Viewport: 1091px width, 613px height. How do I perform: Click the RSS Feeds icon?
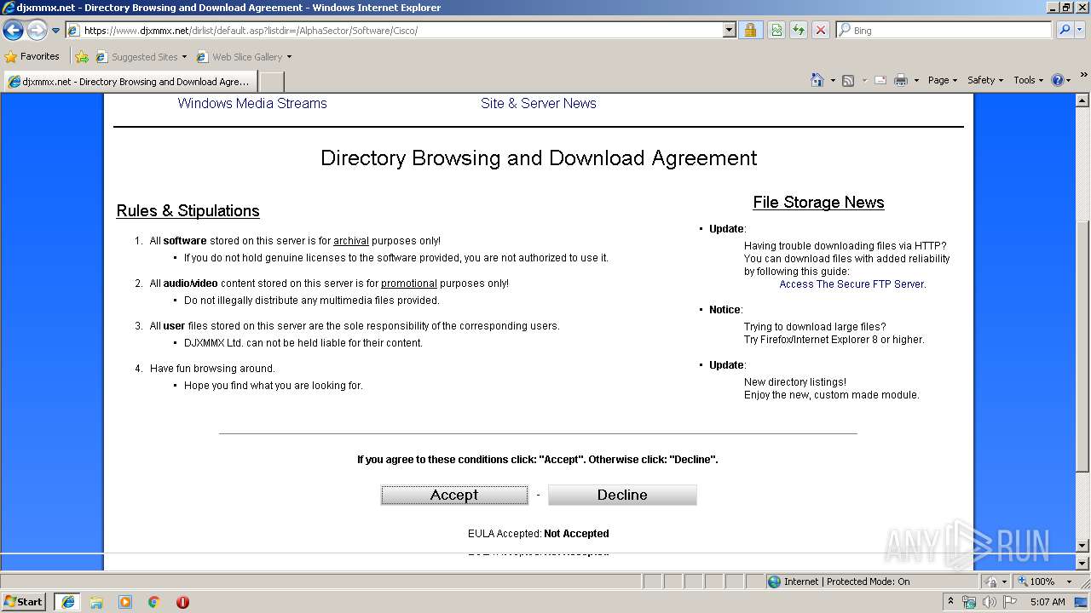(848, 80)
